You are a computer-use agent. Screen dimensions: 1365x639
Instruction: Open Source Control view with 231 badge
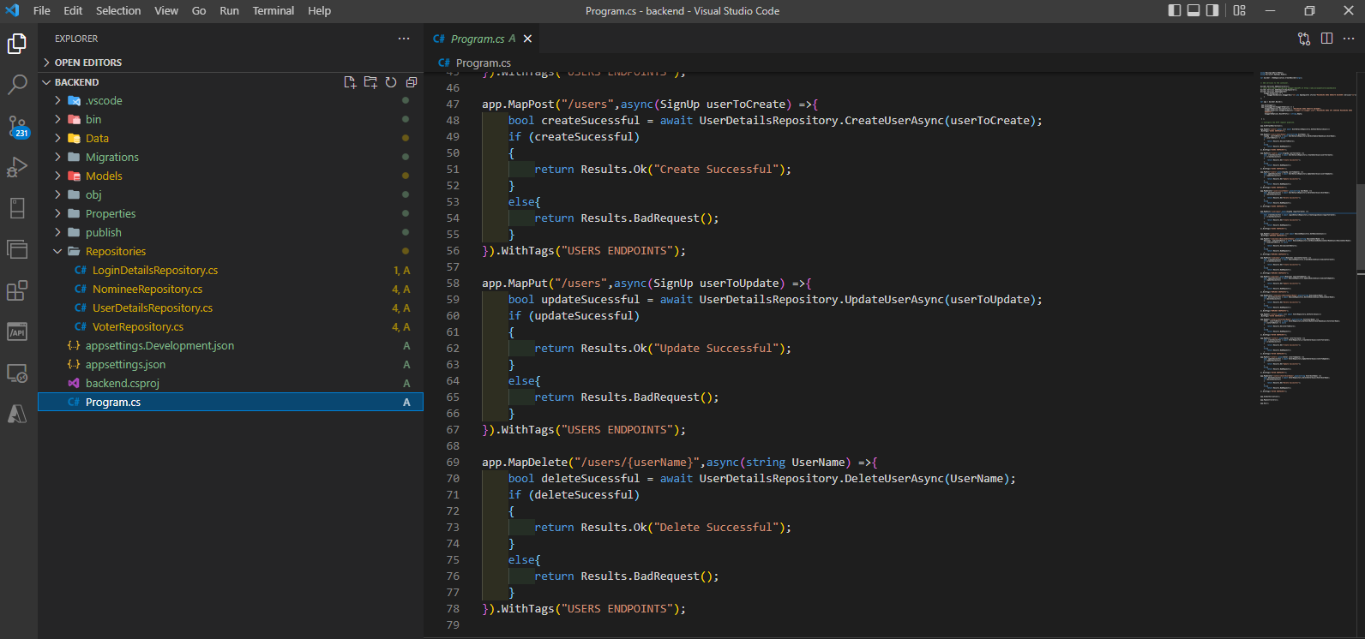point(17,126)
